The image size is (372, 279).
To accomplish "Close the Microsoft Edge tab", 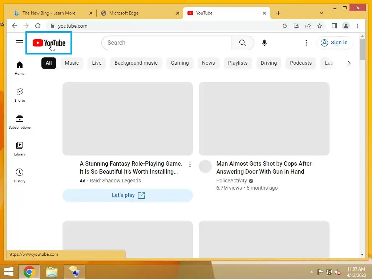I will 177,13.
